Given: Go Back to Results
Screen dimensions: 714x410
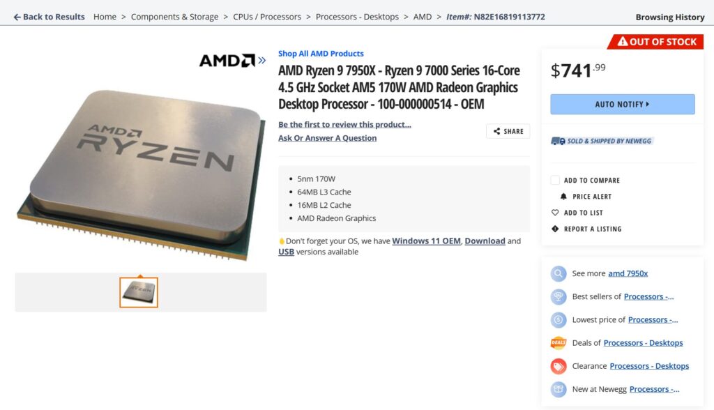Looking at the screenshot, I should click(50, 17).
